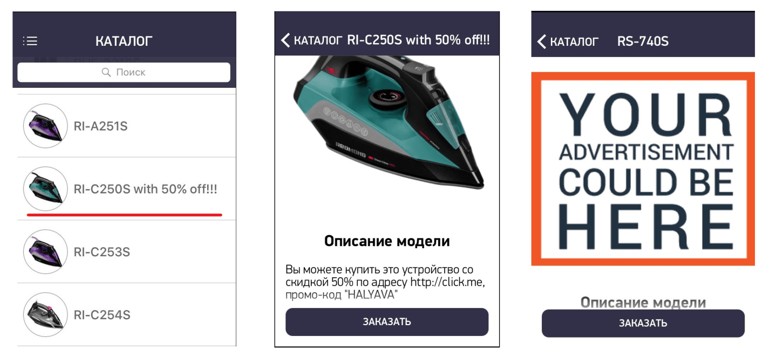Tap КАТАЛОГ back label on RS-740S page
Viewport: 770px width, 358px height.
[x=574, y=41]
